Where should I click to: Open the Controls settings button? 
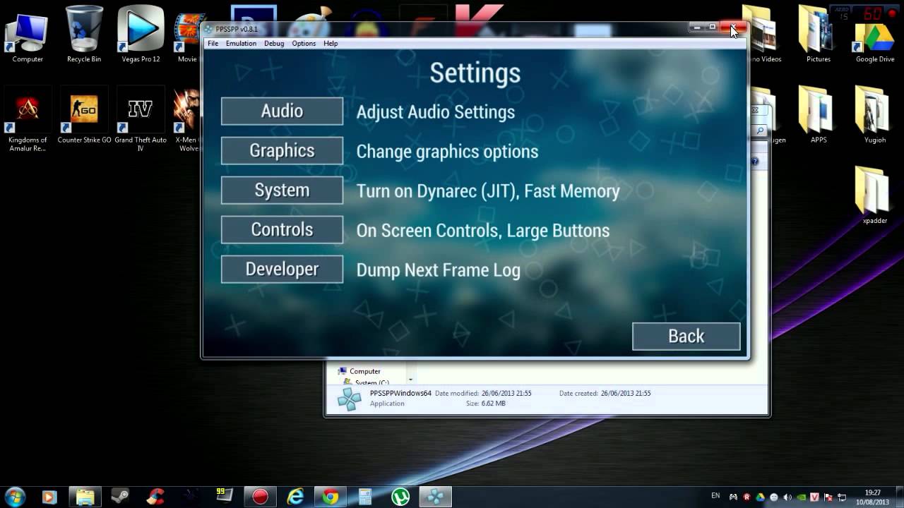[282, 230]
